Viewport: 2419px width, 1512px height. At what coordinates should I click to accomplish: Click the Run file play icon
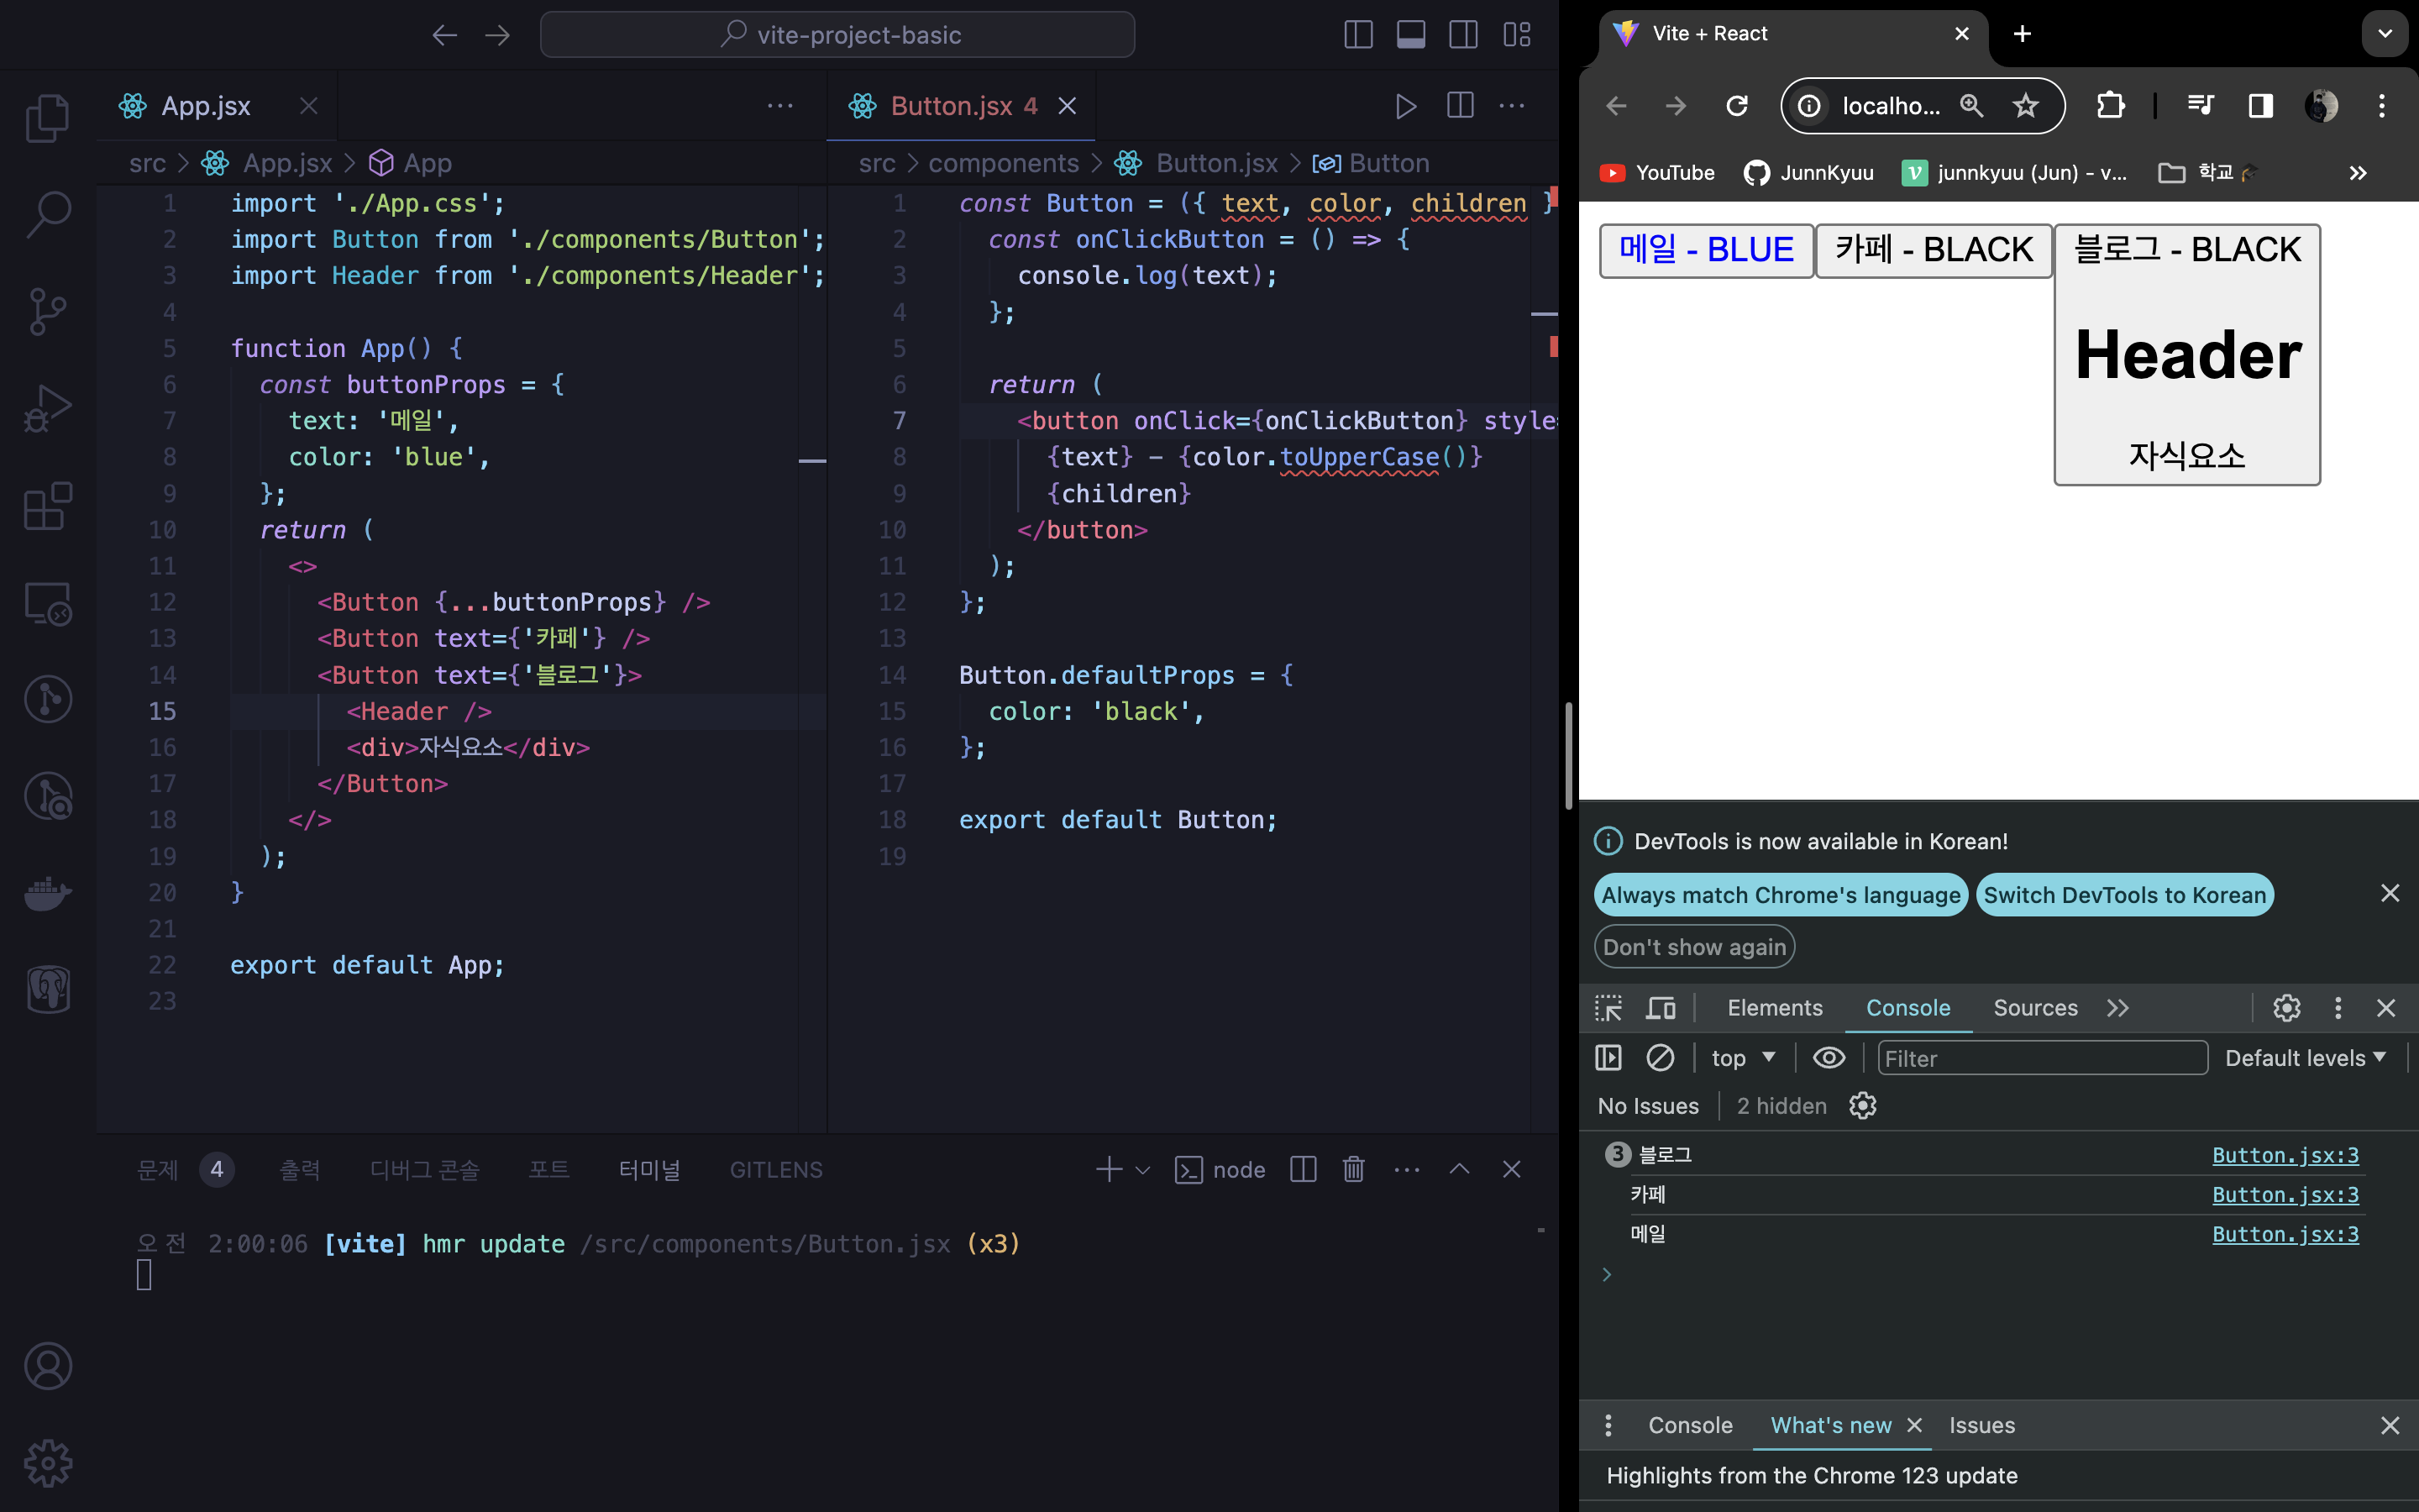[x=1405, y=106]
